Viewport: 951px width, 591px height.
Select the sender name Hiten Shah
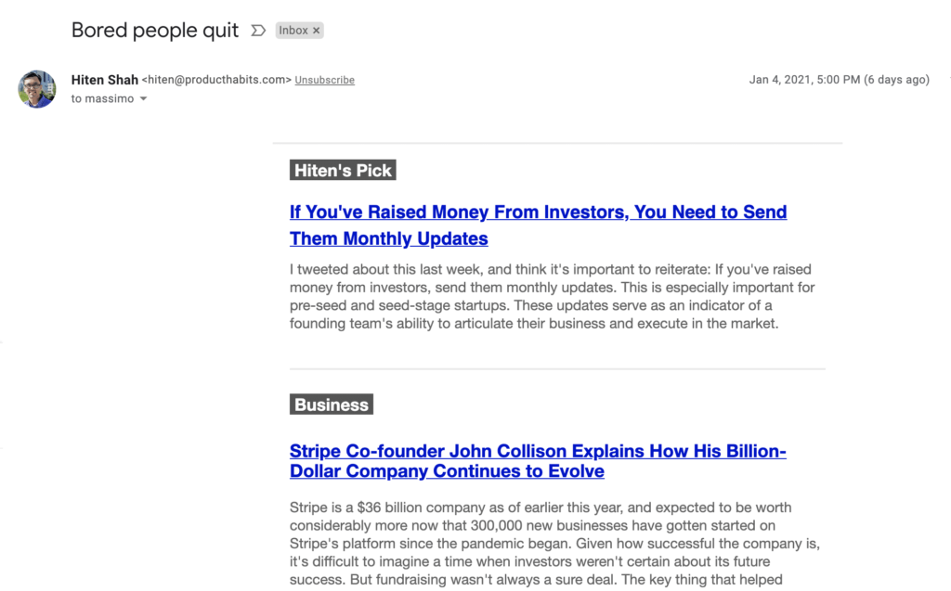104,80
